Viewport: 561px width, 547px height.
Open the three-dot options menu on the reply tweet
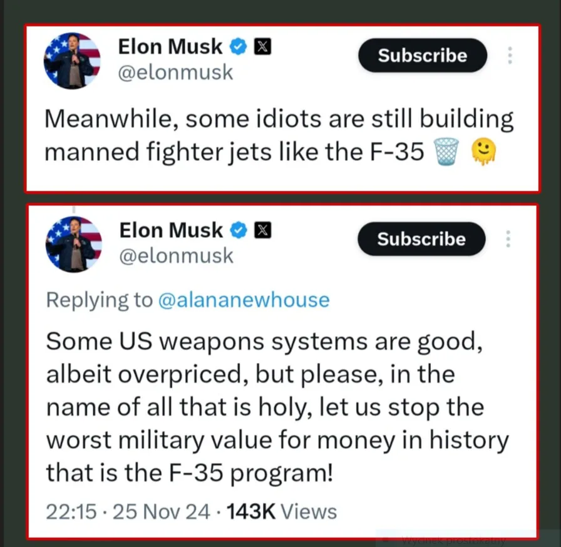[x=509, y=239]
